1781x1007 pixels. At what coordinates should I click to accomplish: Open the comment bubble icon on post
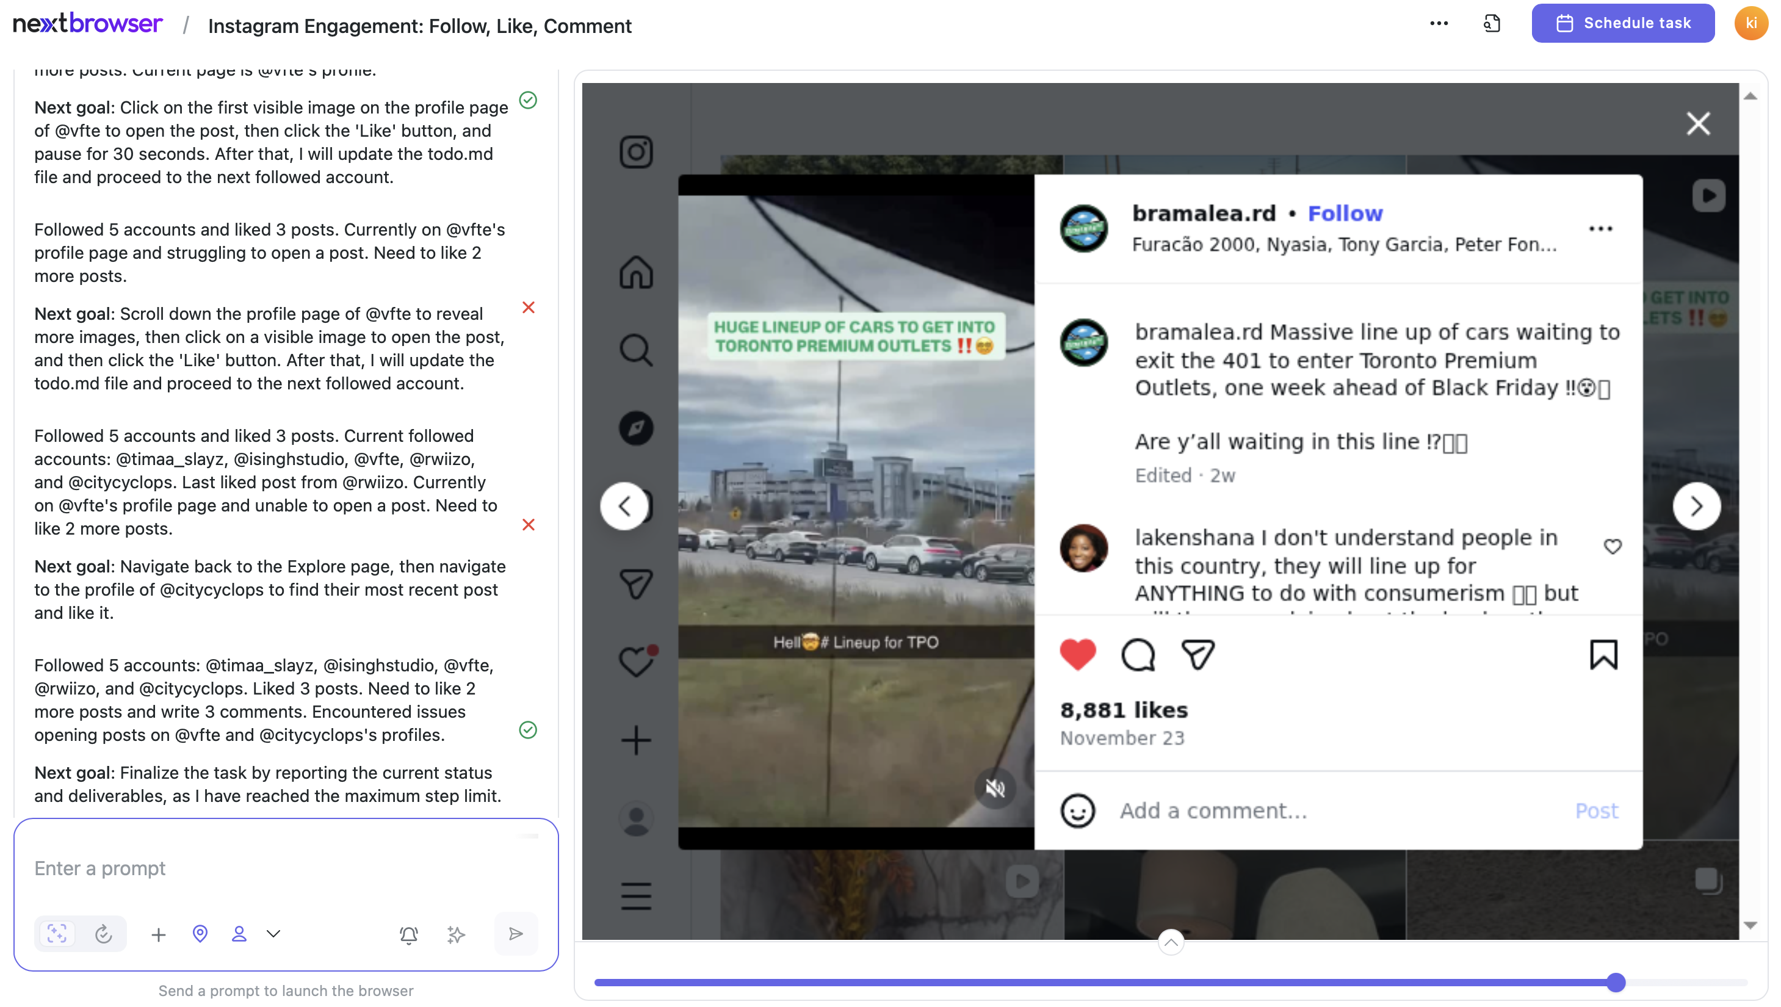pos(1138,654)
